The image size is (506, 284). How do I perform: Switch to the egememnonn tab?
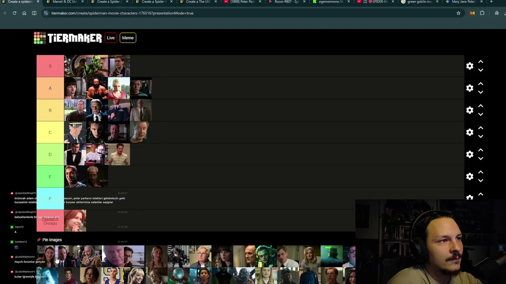[x=330, y=2]
